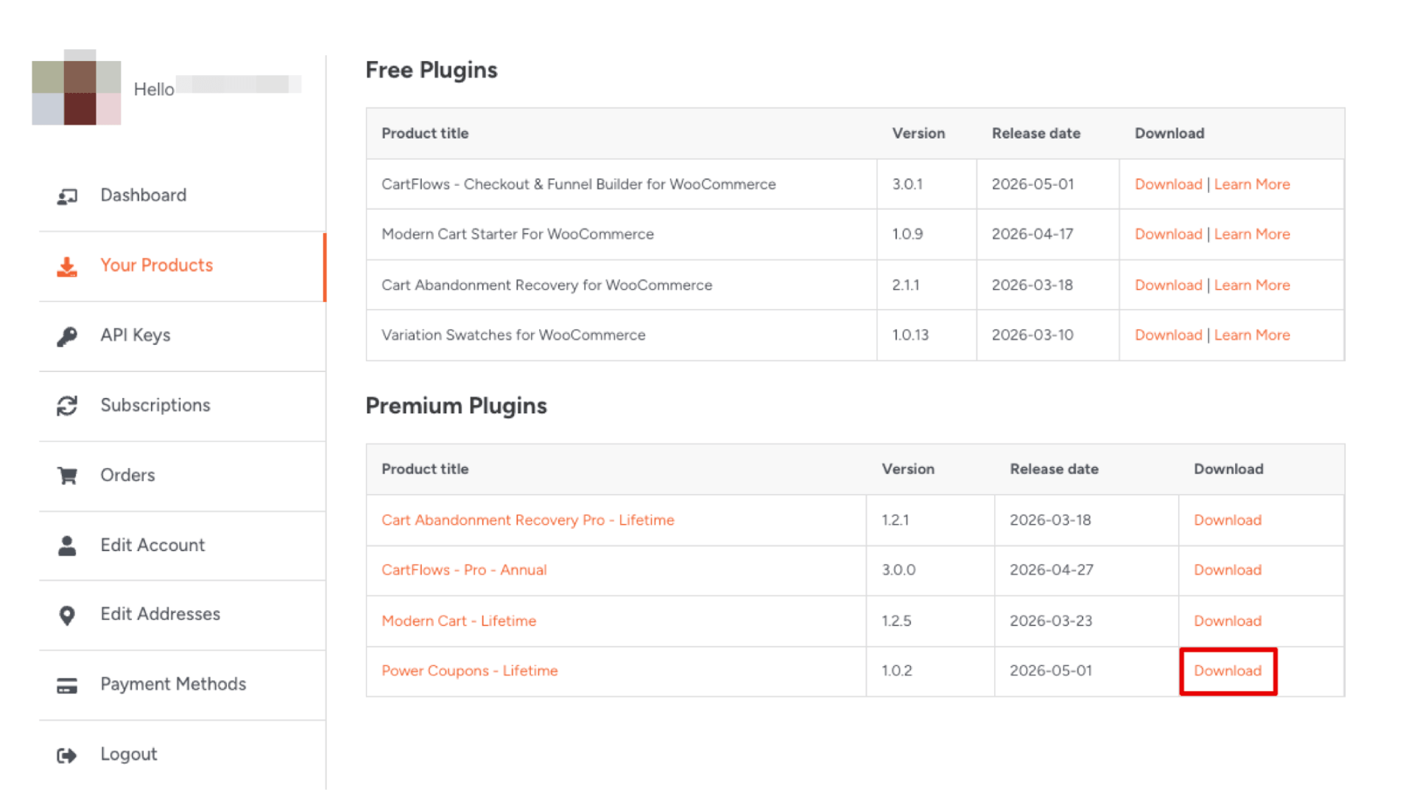The width and height of the screenshot is (1414, 798).
Task: Click version 3.0.1 of CartFlows
Action: 907,184
